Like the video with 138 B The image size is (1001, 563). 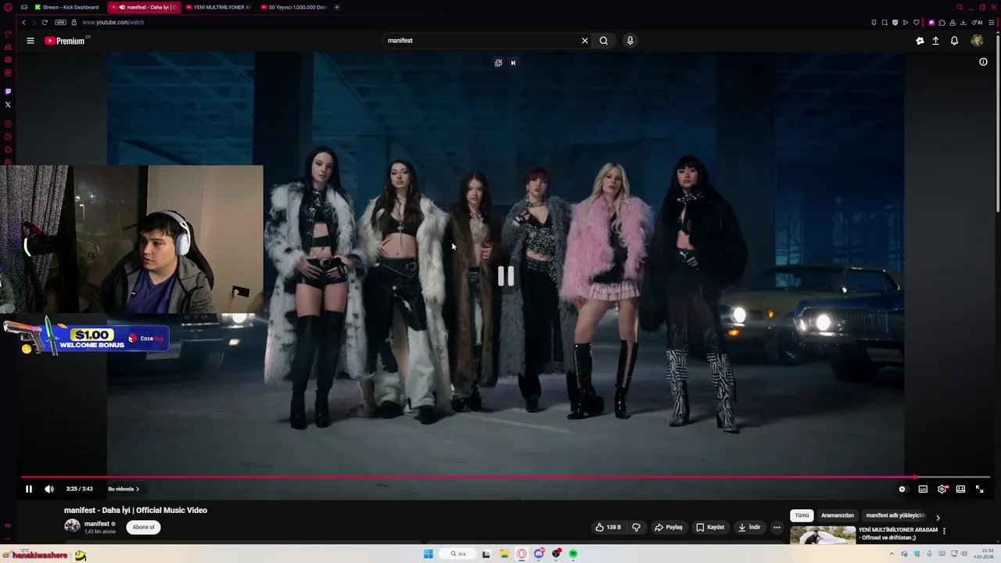coord(608,527)
